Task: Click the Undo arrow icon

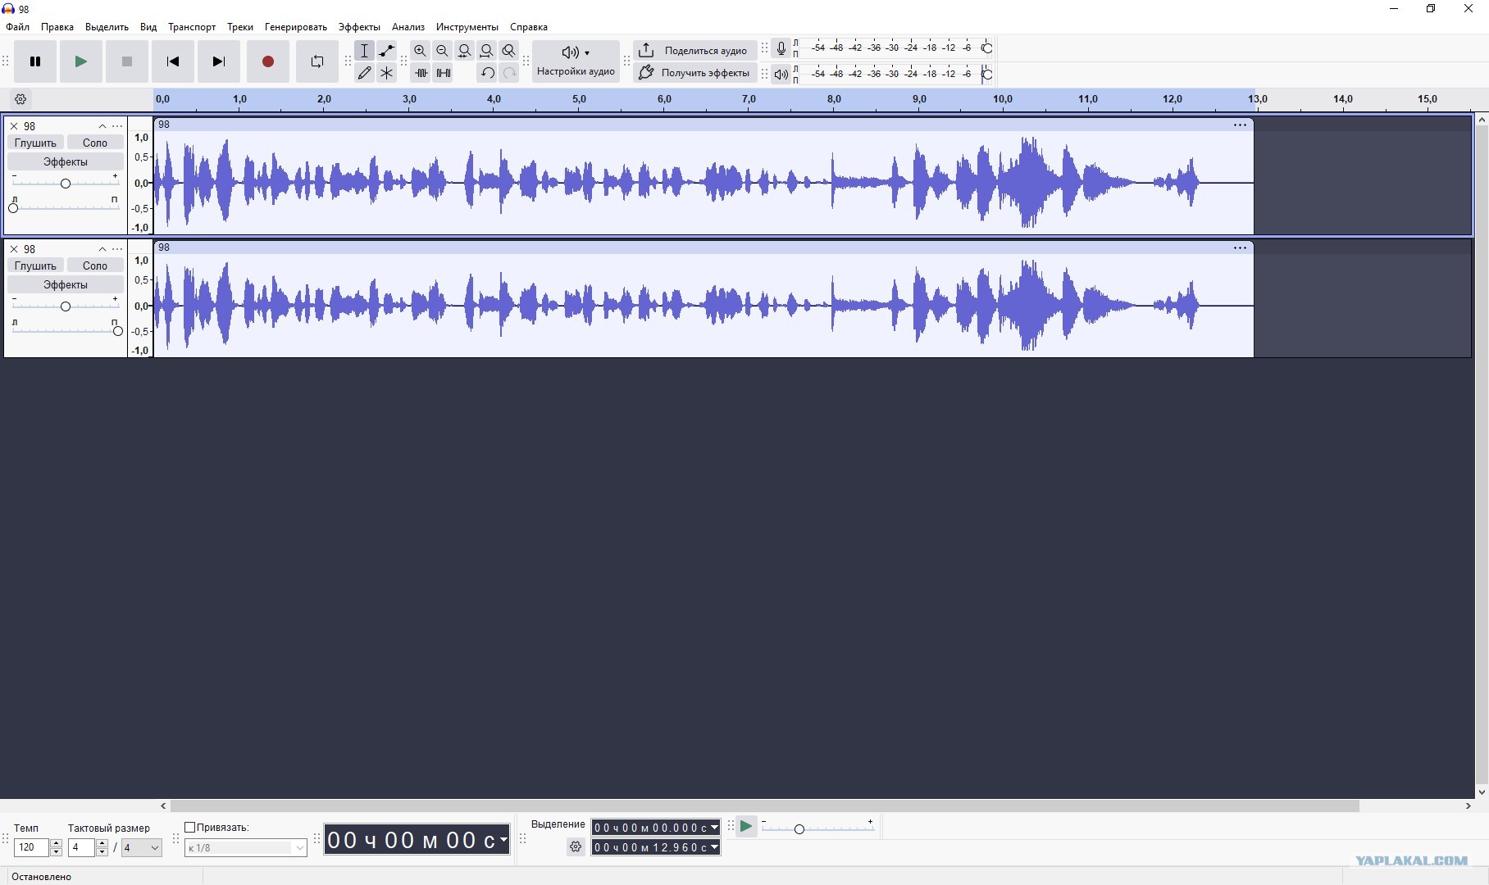Action: (487, 73)
